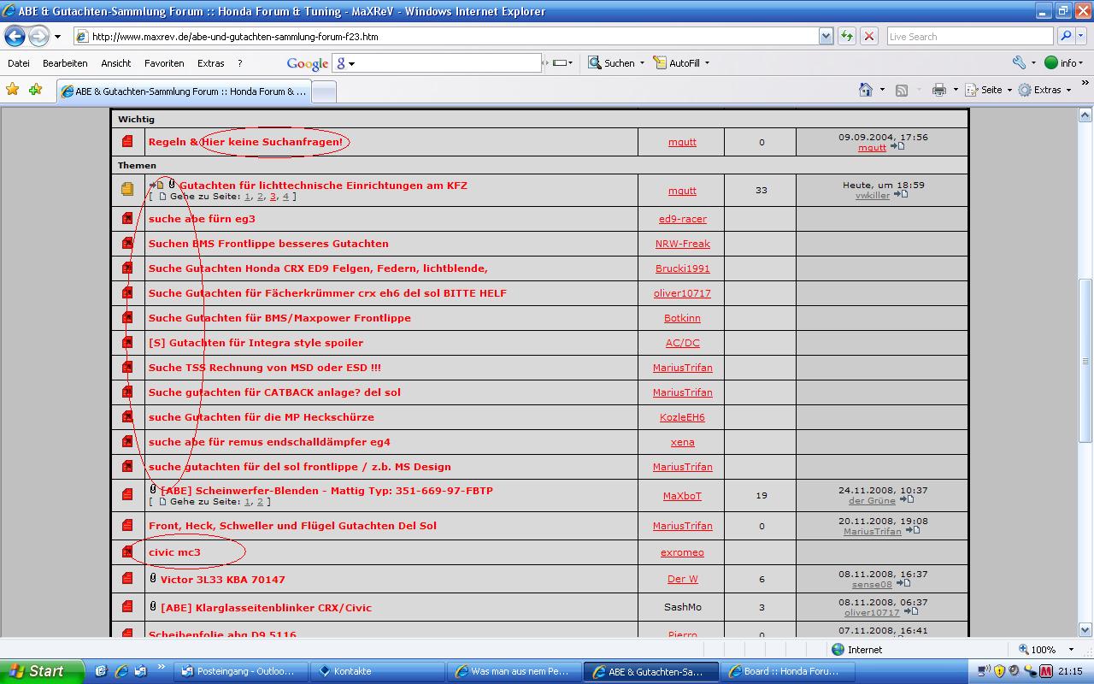The height and width of the screenshot is (684, 1094).
Task: Open user profile link 'oliver10717' in author column
Action: [682, 293]
